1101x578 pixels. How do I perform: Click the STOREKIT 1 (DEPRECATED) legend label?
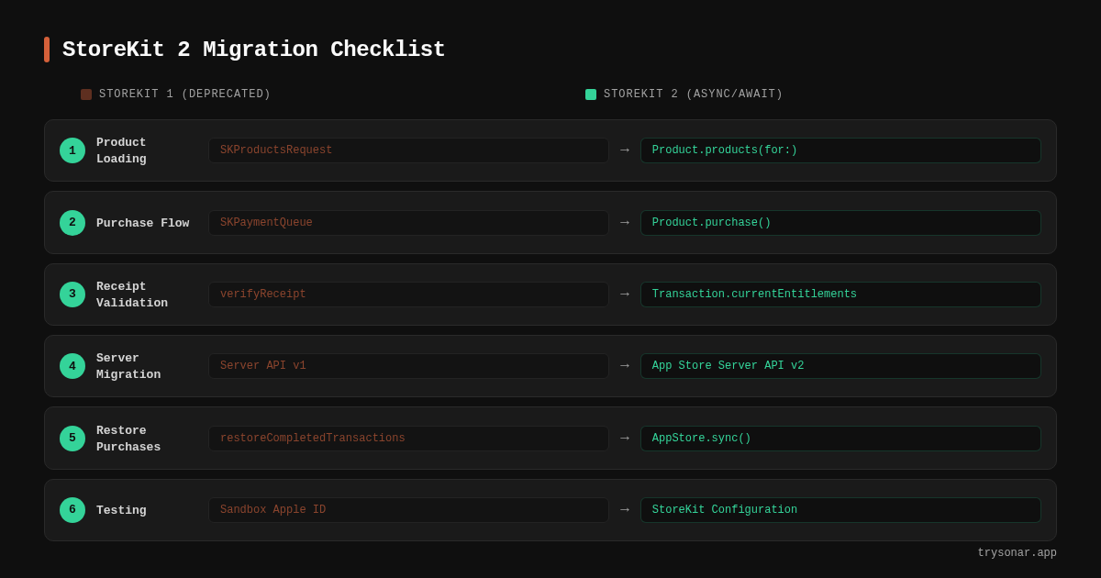pos(185,94)
